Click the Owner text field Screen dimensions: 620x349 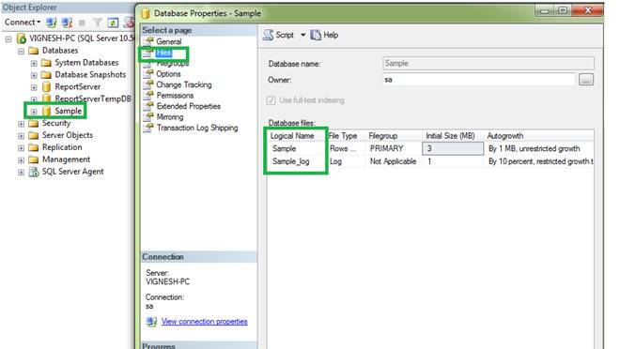[478, 80]
